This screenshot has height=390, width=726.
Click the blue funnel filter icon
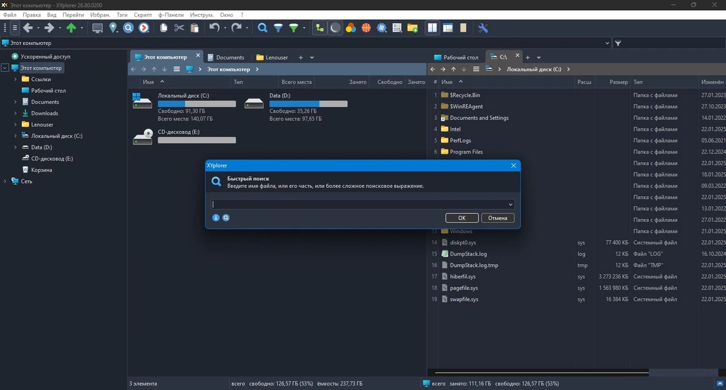[278, 28]
